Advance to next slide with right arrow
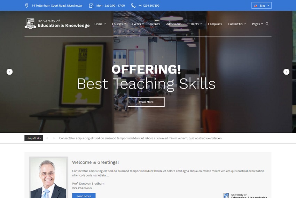The image size is (296, 198). click(286, 72)
